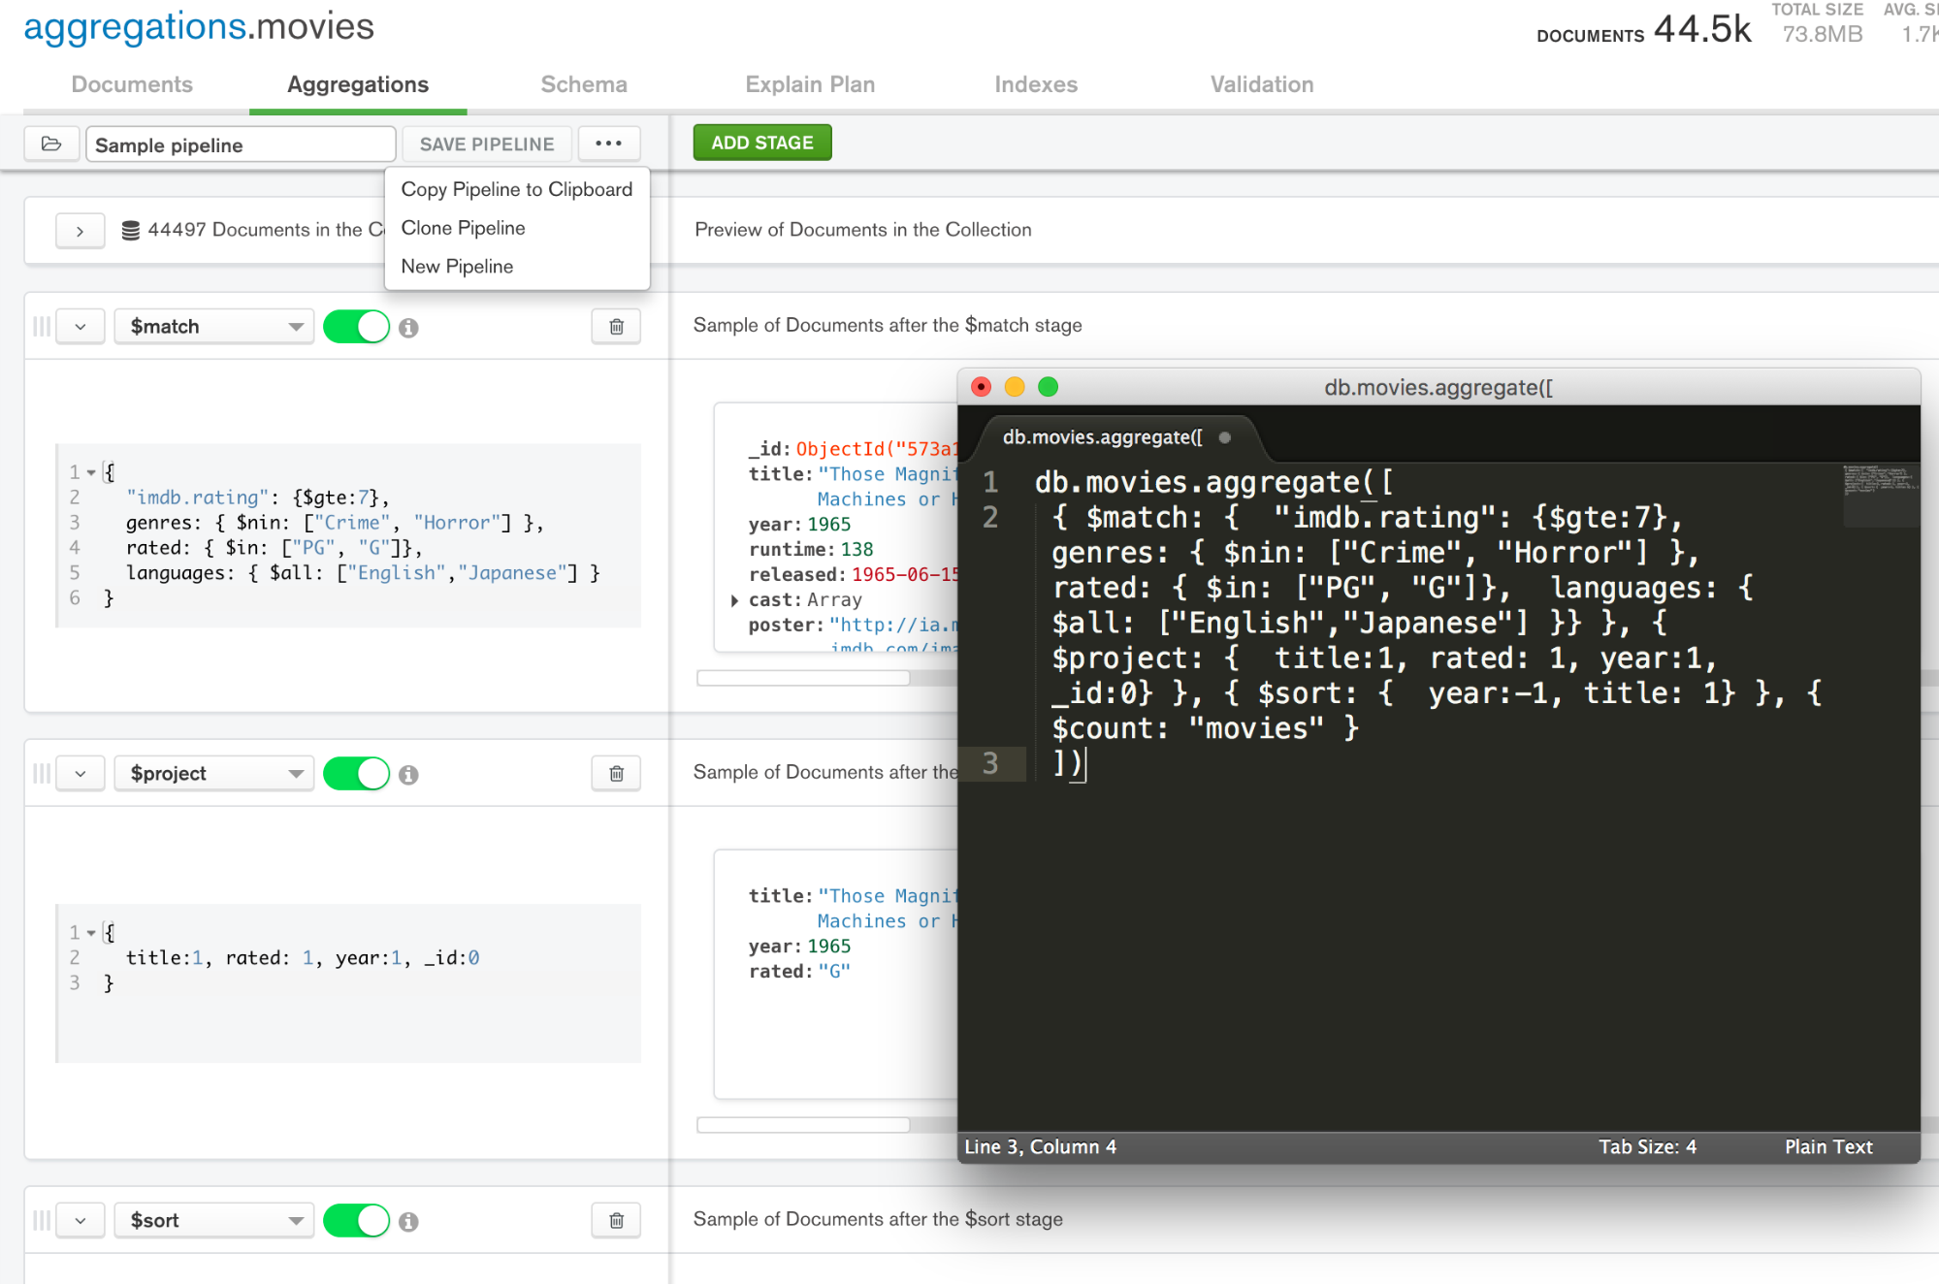Click the SAVE PIPELINE button

(x=486, y=142)
